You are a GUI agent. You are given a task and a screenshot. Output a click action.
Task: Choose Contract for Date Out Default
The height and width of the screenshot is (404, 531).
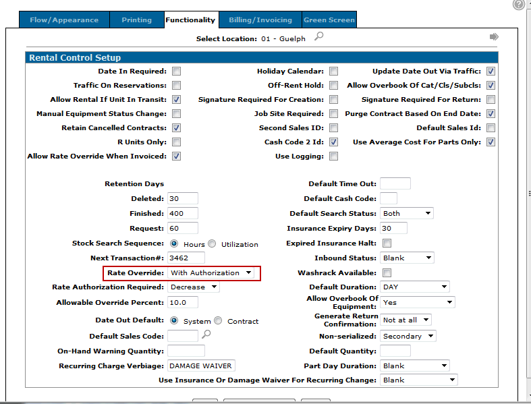pos(219,321)
